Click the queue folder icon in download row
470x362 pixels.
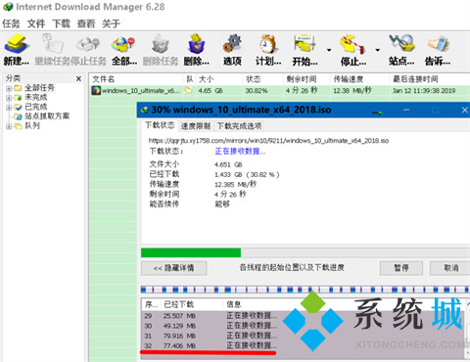[x=188, y=90]
